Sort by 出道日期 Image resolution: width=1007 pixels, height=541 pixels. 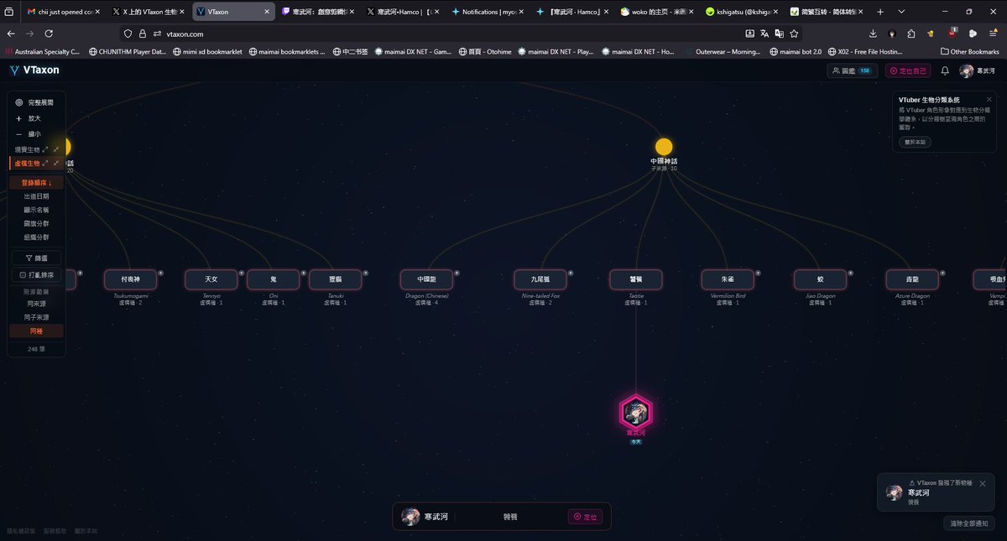coord(36,196)
